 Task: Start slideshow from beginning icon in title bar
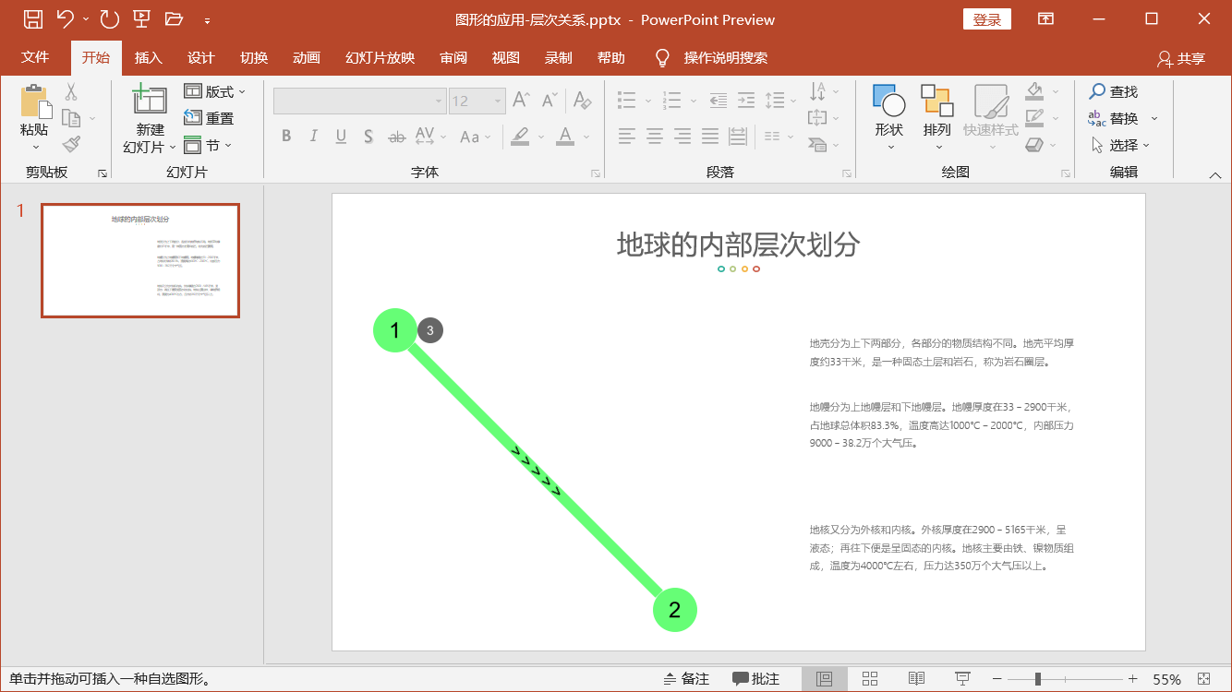coord(141,18)
